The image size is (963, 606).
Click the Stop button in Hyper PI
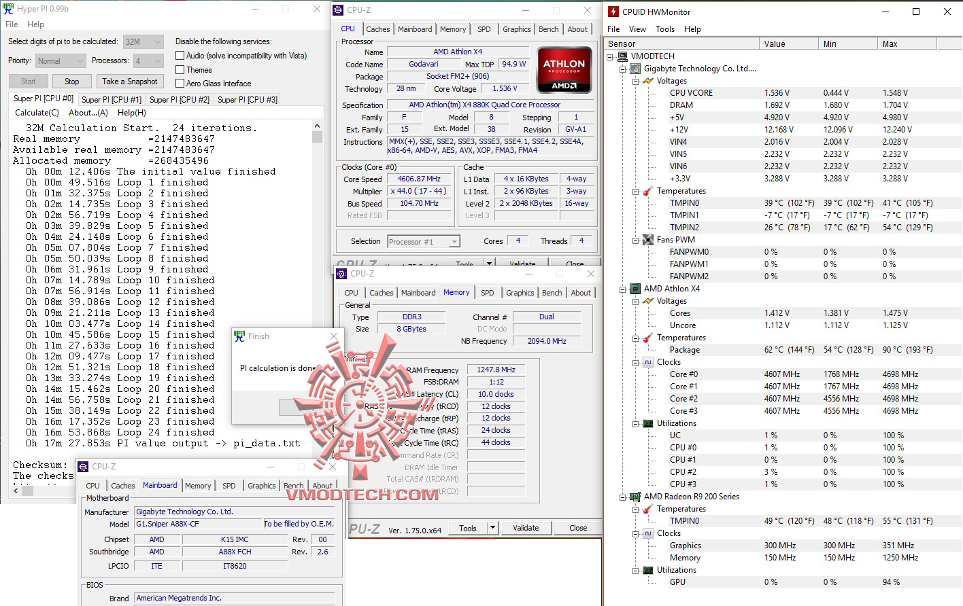click(x=71, y=82)
